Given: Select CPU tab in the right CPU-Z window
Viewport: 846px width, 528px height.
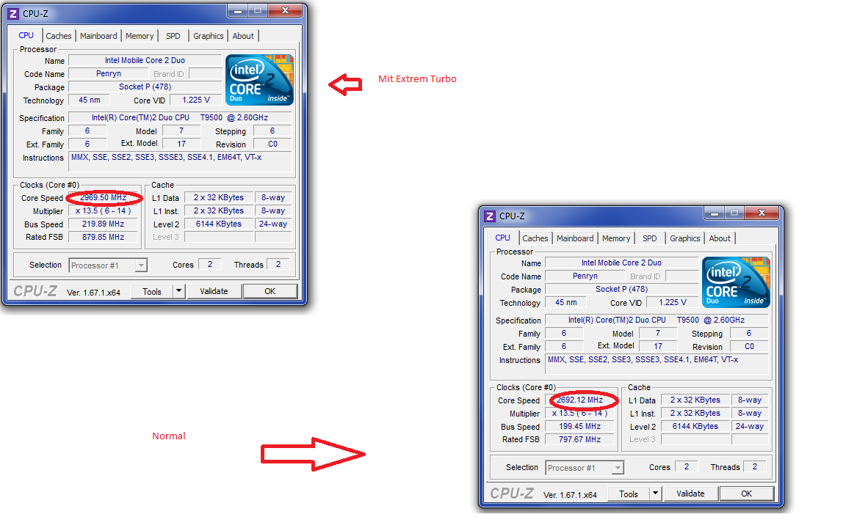Looking at the screenshot, I should pos(502,238).
